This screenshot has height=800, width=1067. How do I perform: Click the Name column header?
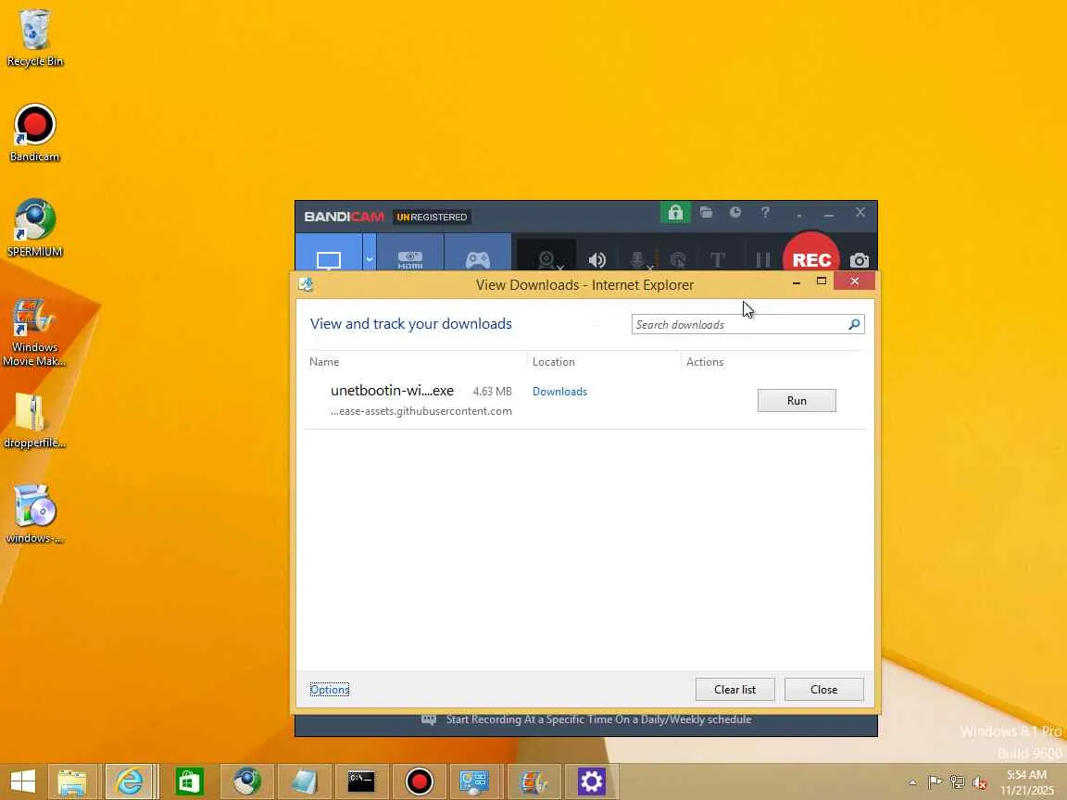pyautogui.click(x=324, y=362)
